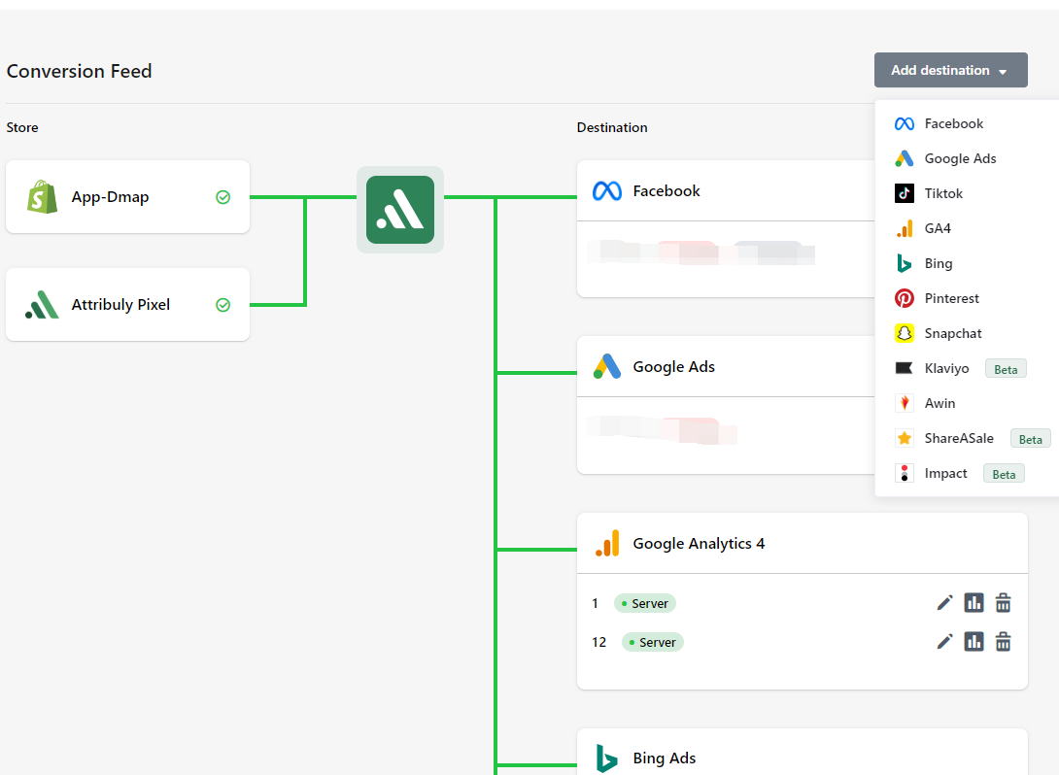Viewport: 1059px width, 775px height.
Task: Click the Shopify icon on App-Dmap card
Action: click(41, 197)
